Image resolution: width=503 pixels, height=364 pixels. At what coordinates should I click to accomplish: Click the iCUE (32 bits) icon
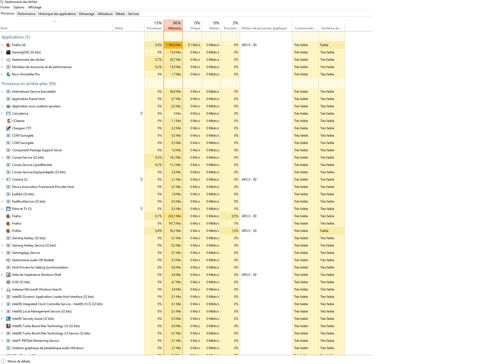tap(8, 282)
